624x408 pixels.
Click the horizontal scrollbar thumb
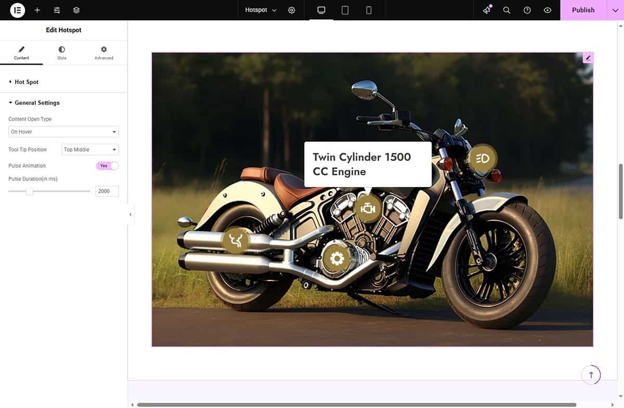point(357,404)
